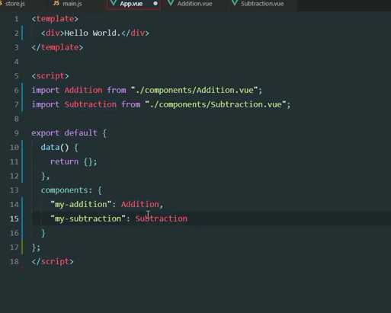Click the "my-addition" key string
This screenshot has width=391, height=313.
coord(81,204)
